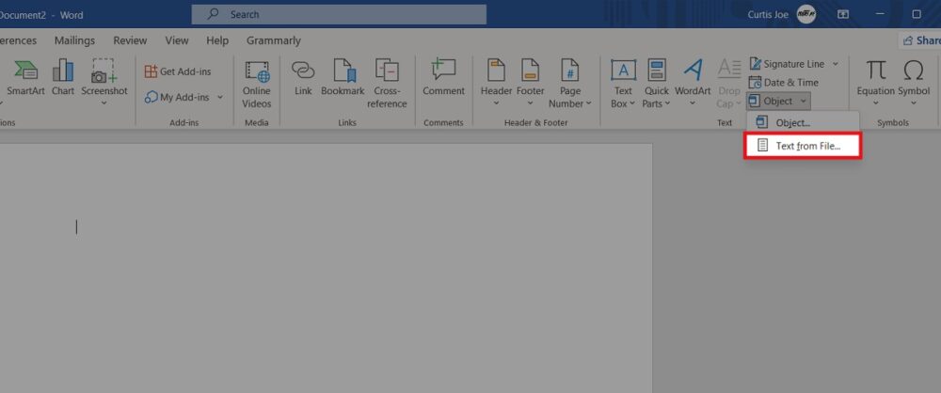Click in the blank document page
This screenshot has width=941, height=393.
pyautogui.click(x=326, y=268)
